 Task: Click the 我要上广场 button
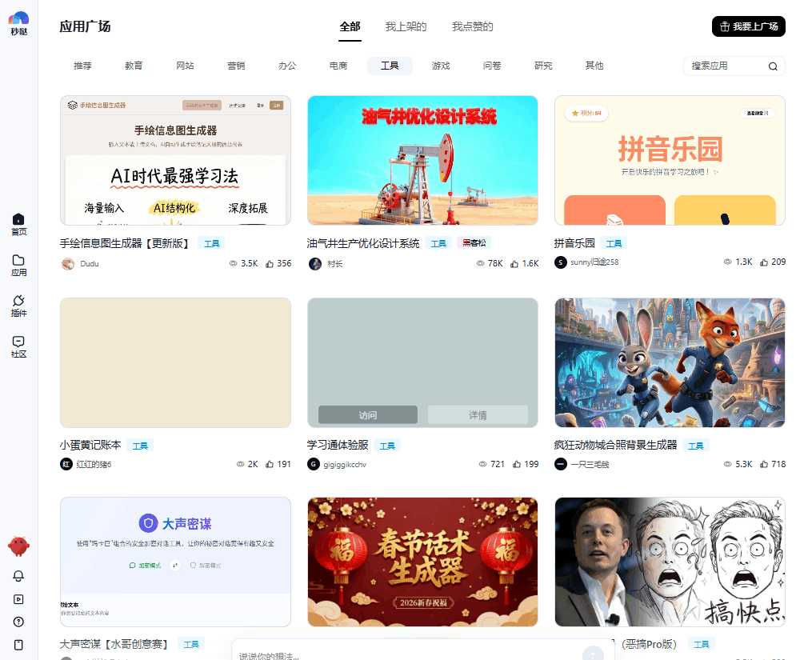(x=748, y=26)
